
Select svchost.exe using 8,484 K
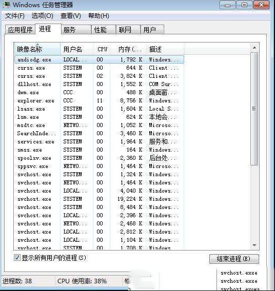click(99, 207)
